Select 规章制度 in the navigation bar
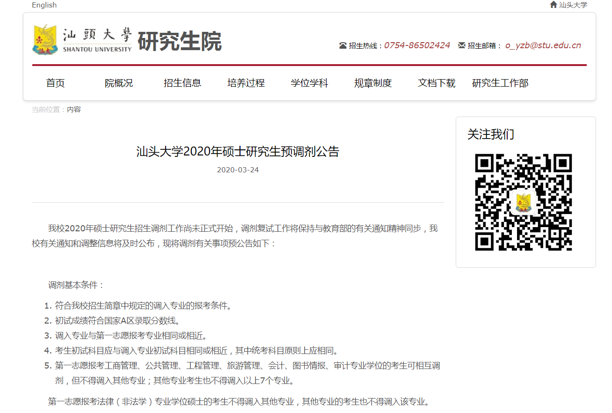Screen dimensions: 612x413 pos(373,83)
